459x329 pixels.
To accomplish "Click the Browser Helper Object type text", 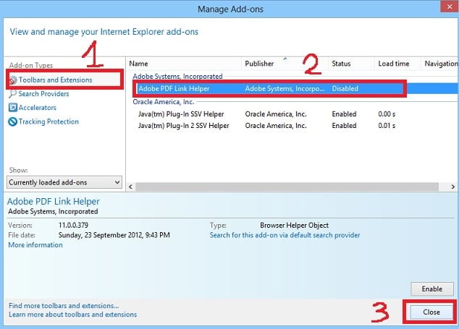I will pyautogui.click(x=294, y=225).
